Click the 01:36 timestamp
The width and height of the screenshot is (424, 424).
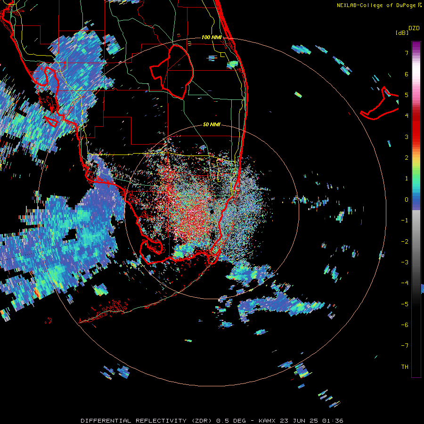333,421
